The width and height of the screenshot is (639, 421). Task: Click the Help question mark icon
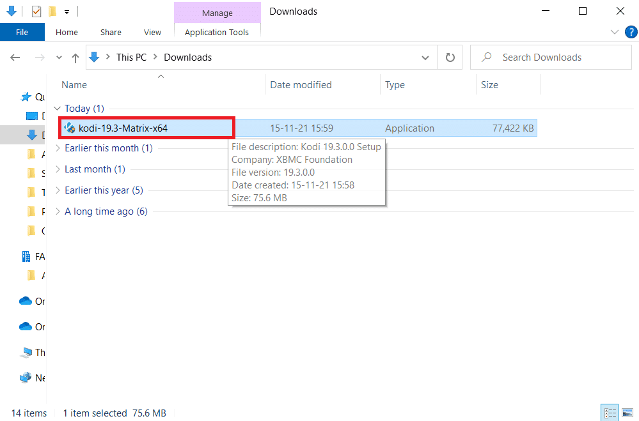point(631,32)
